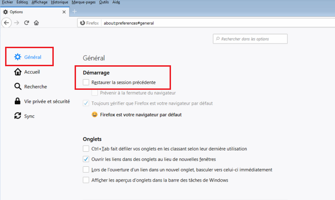Screen dimensions: 335x200
Task: Click the gear icon on Options tab
Action: pos(6,12)
